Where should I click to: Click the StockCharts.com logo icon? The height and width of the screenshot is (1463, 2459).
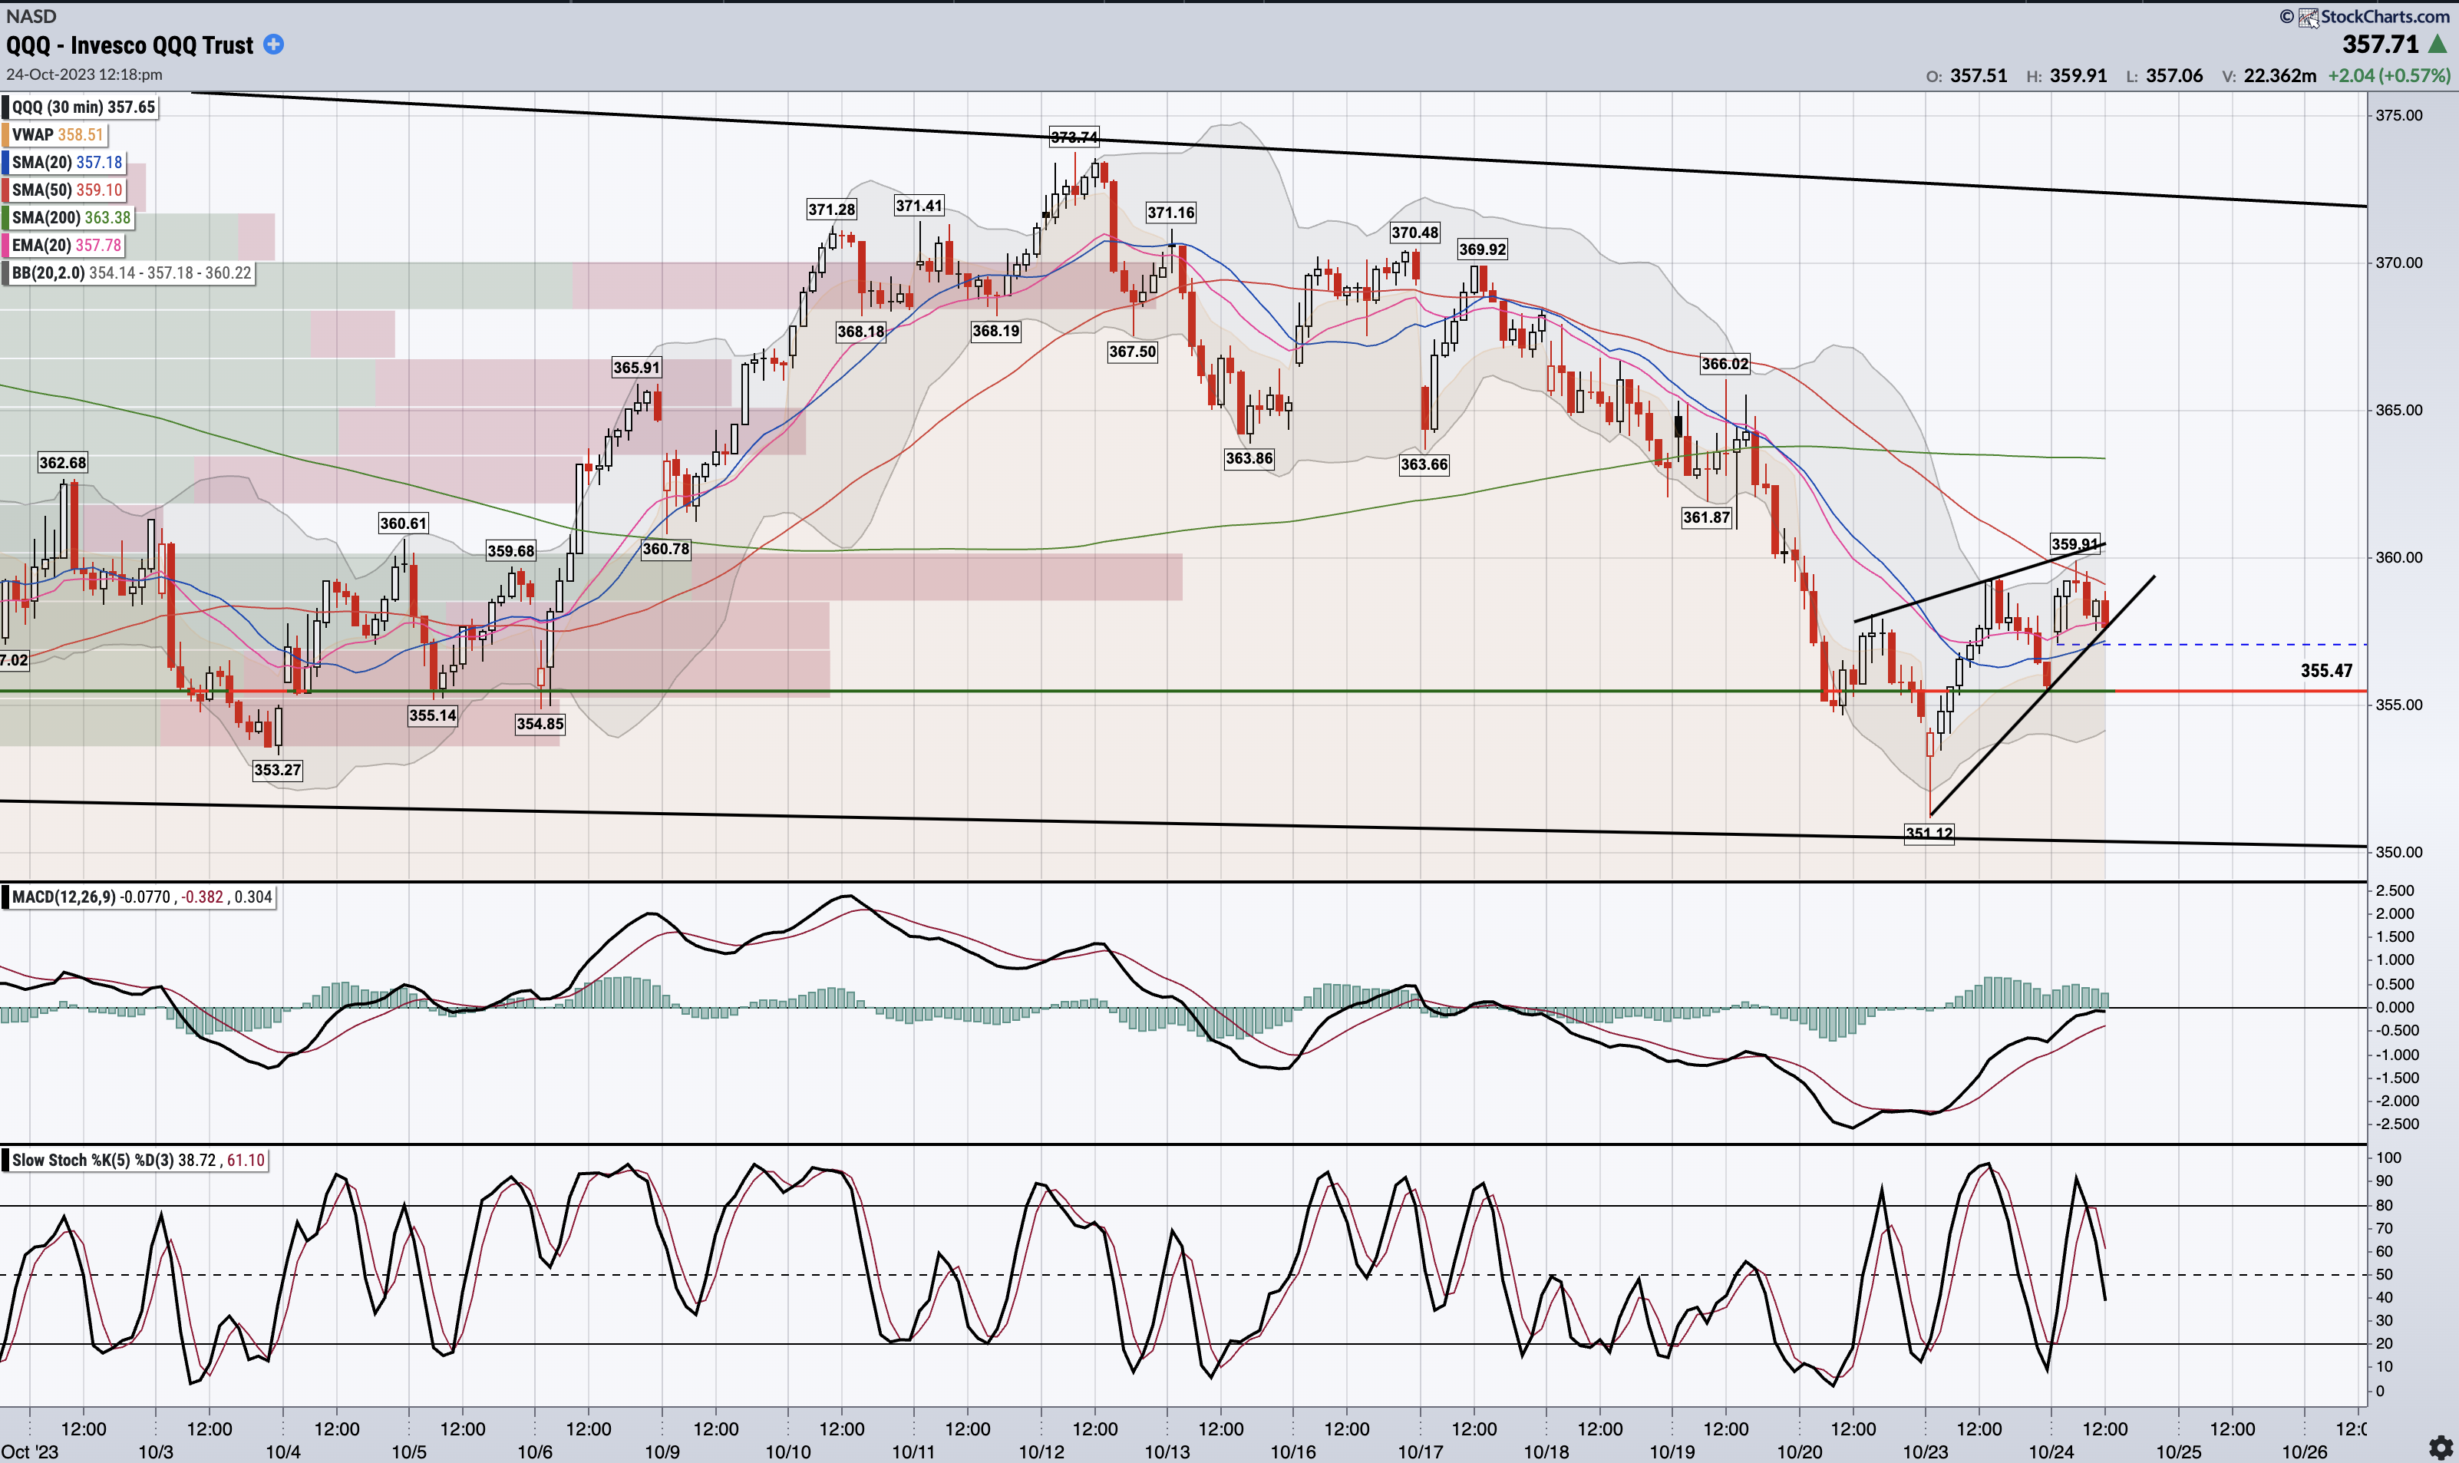click(x=2309, y=17)
